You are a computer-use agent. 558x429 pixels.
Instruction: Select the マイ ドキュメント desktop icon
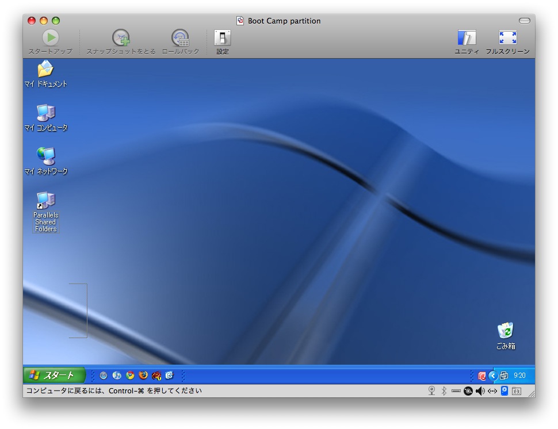[x=45, y=74]
